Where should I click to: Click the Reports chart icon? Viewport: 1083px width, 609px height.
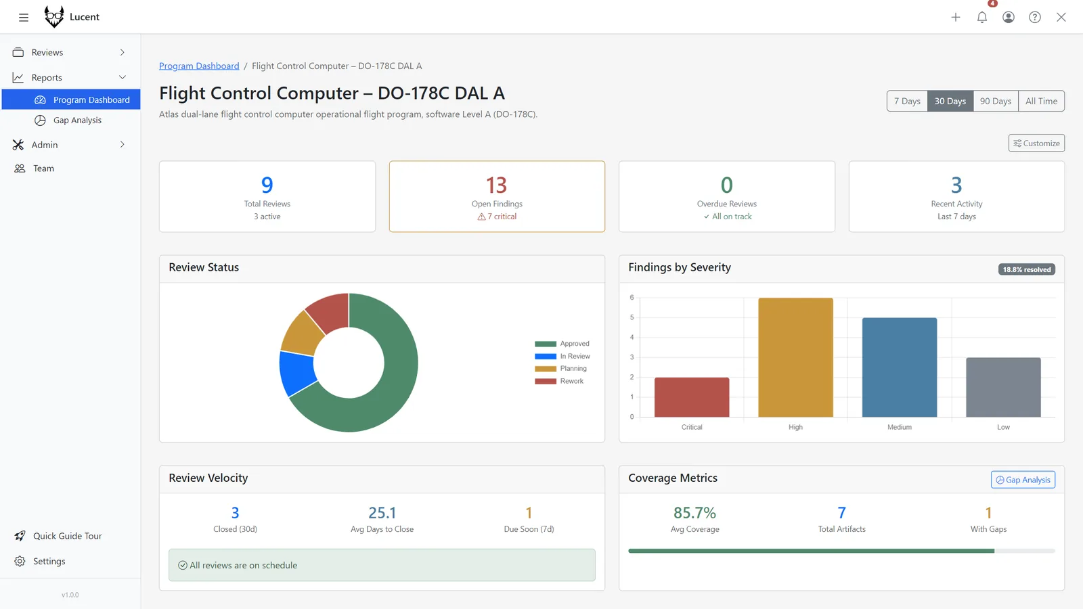pos(18,78)
